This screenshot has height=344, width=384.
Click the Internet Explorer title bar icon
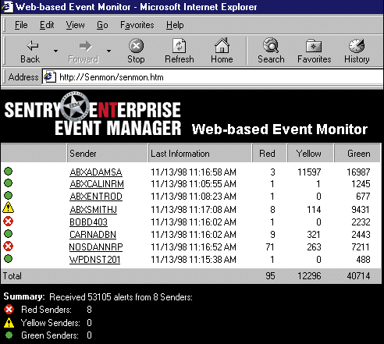7,6
